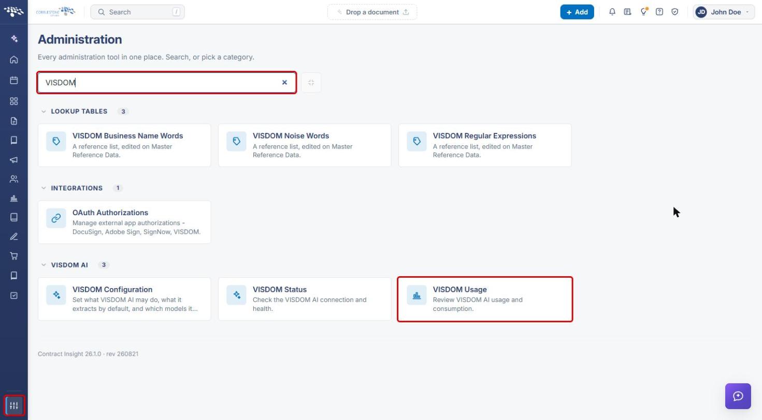Open the John Doe user menu
The height and width of the screenshot is (420, 762).
pos(724,12)
